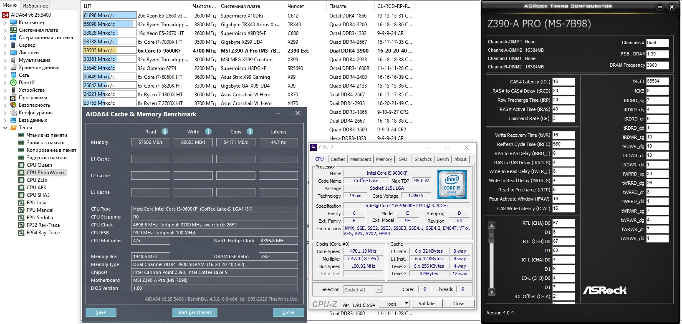Open the Socket #1 selection dropdown in CPU-Z
Image resolution: width=682 pixels, height=324 pixels.
tap(379, 289)
